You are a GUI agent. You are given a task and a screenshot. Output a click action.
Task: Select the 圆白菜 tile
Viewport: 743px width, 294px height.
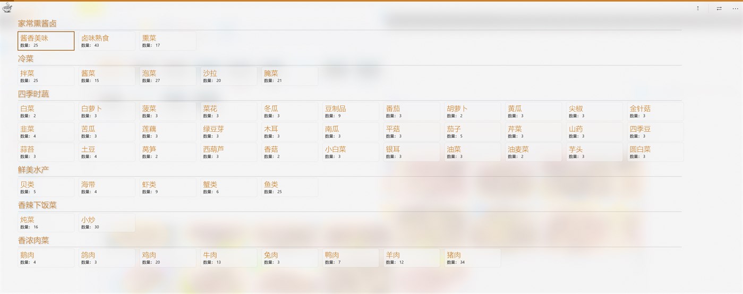click(655, 152)
